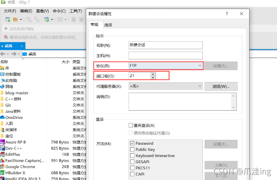Click the transfer play toolbar icon
Image resolution: width=277 pixels, height=180 pixels.
tap(60, 19)
